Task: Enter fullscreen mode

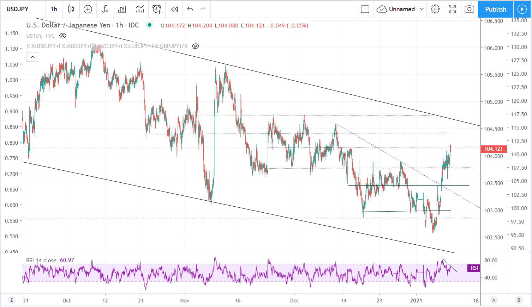Action: tap(452, 9)
